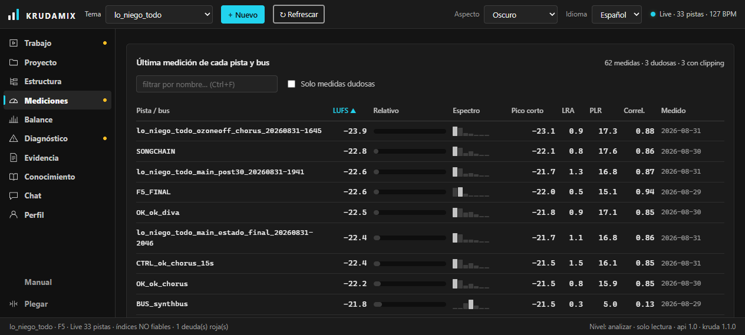Click the relative level bar for OK_ok_chorus

pyautogui.click(x=410, y=284)
